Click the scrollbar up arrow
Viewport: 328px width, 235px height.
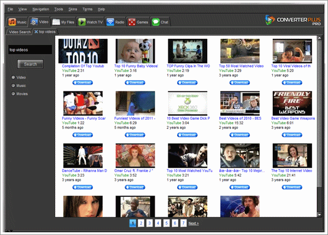coord(319,38)
